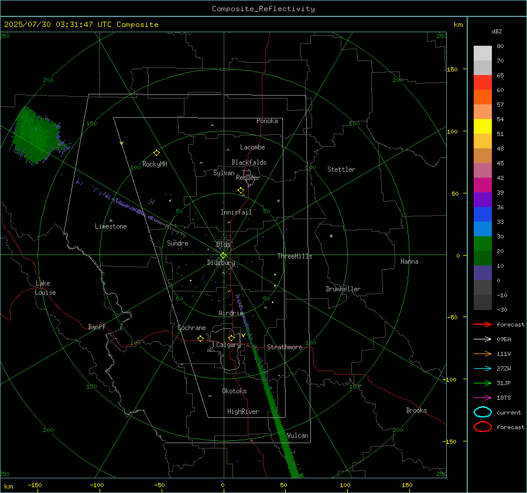Image resolution: width=527 pixels, height=493 pixels.
Task: Click the red forecast ellipse legend icon
Action: click(x=482, y=427)
